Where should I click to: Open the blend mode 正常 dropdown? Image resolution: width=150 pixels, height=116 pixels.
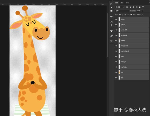pos(122,11)
